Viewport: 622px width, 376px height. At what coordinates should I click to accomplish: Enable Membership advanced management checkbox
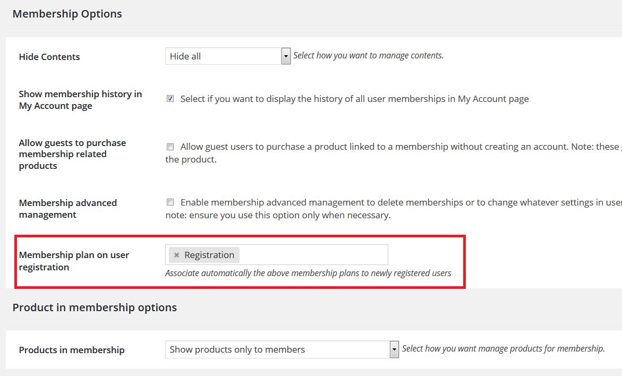(x=170, y=202)
